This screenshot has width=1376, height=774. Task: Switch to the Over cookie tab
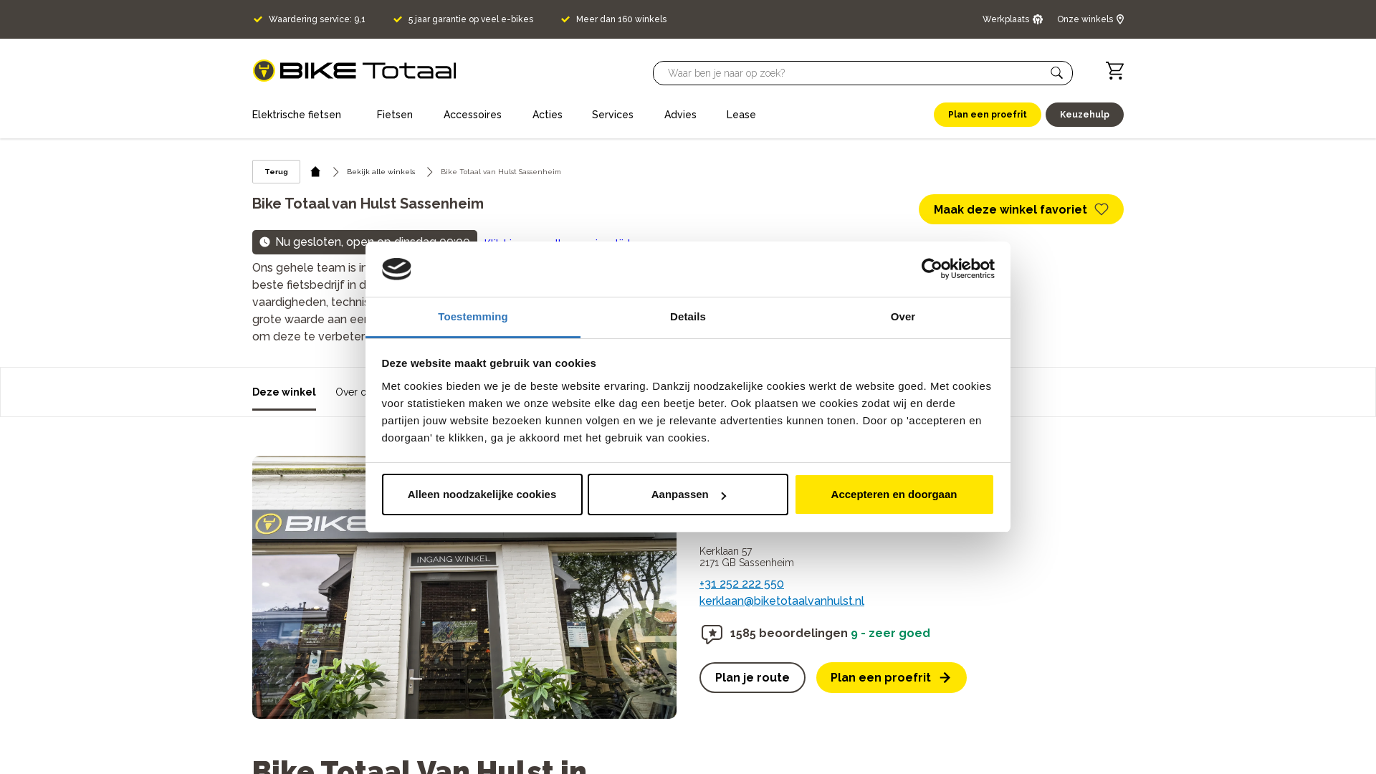[x=902, y=317]
